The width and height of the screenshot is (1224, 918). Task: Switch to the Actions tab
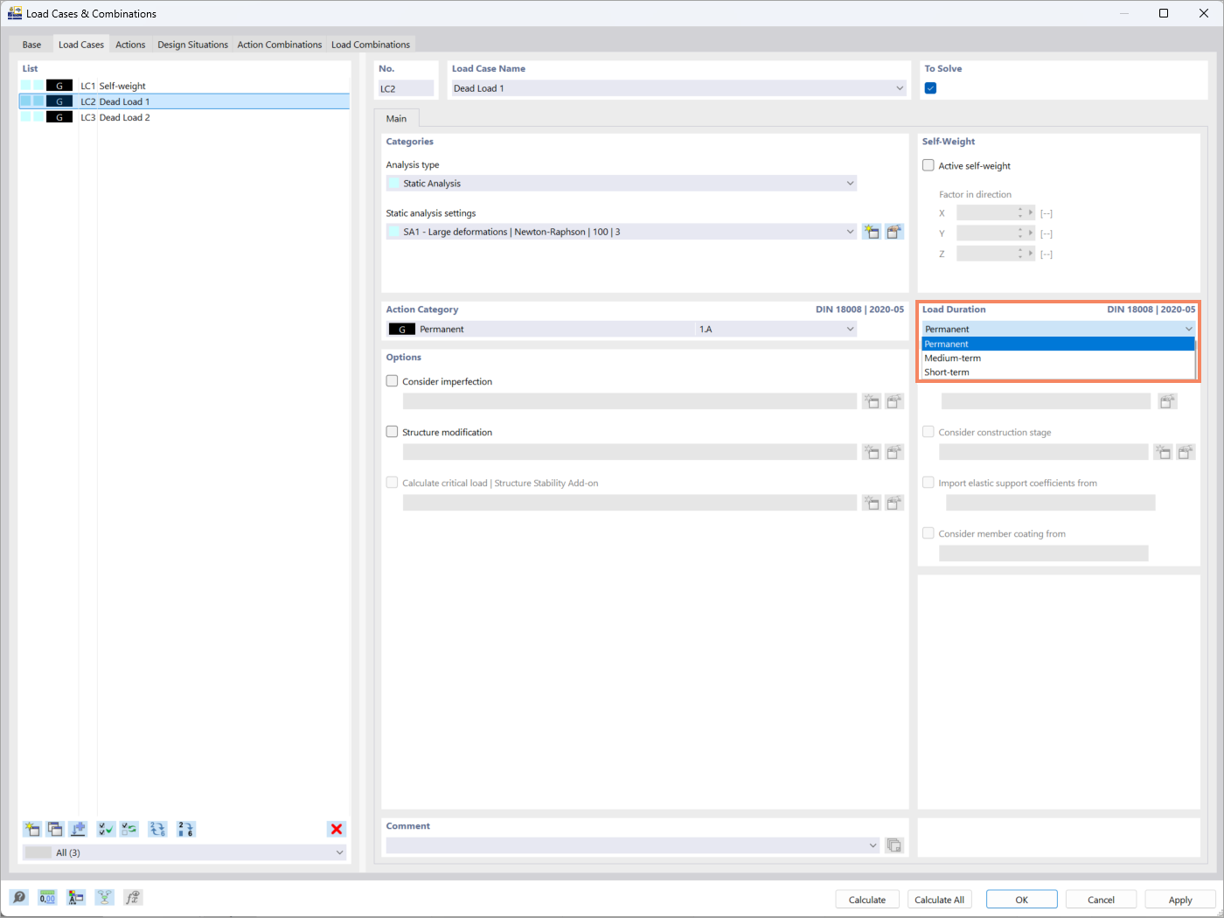point(129,45)
